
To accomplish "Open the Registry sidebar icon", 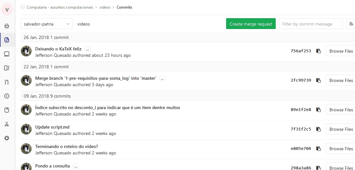I will tap(7, 54).
